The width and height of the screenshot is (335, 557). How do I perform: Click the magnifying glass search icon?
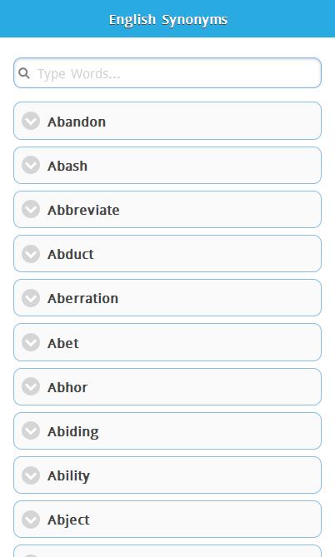coord(24,73)
